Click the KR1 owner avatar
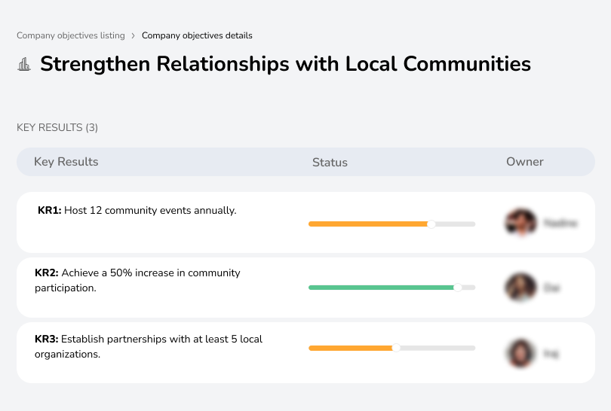The image size is (611, 411). point(521,223)
